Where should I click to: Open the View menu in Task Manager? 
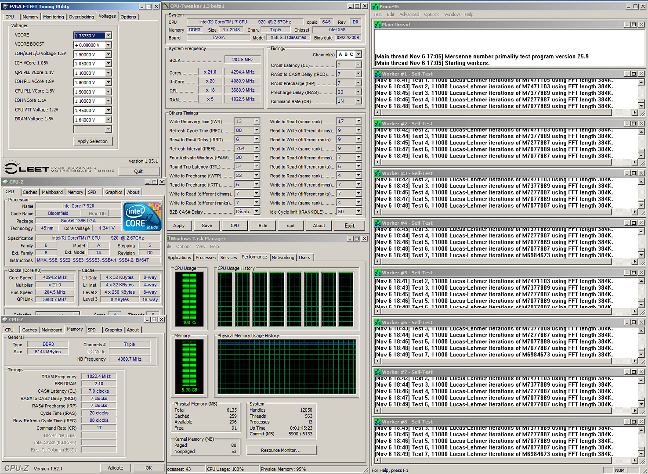[x=201, y=247]
